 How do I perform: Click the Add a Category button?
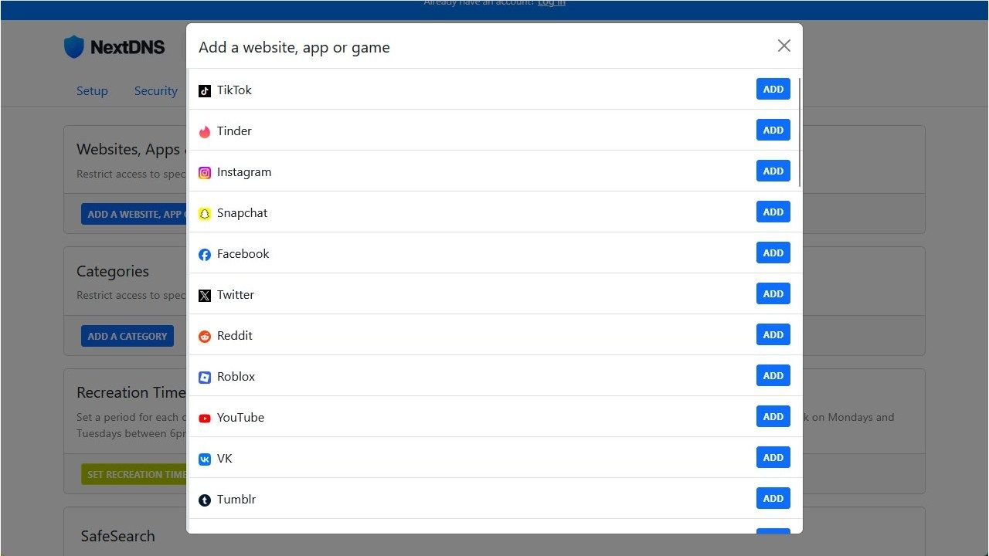tap(127, 336)
